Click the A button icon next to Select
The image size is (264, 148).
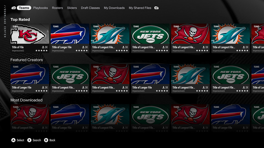pos(13,140)
